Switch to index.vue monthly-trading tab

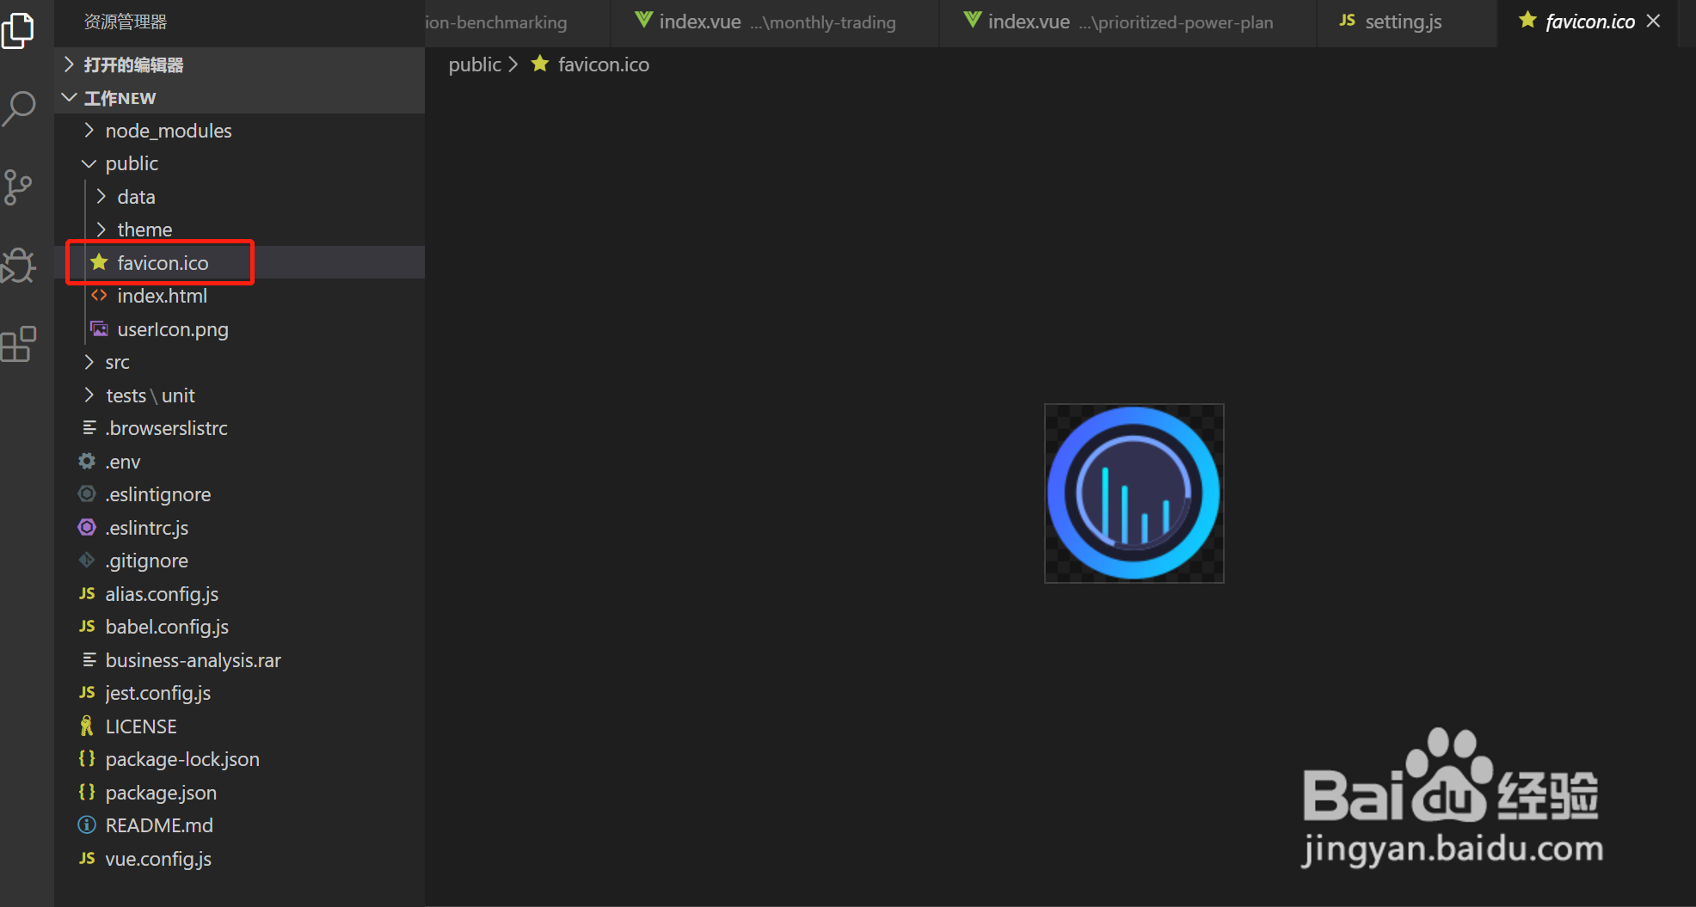point(774,22)
